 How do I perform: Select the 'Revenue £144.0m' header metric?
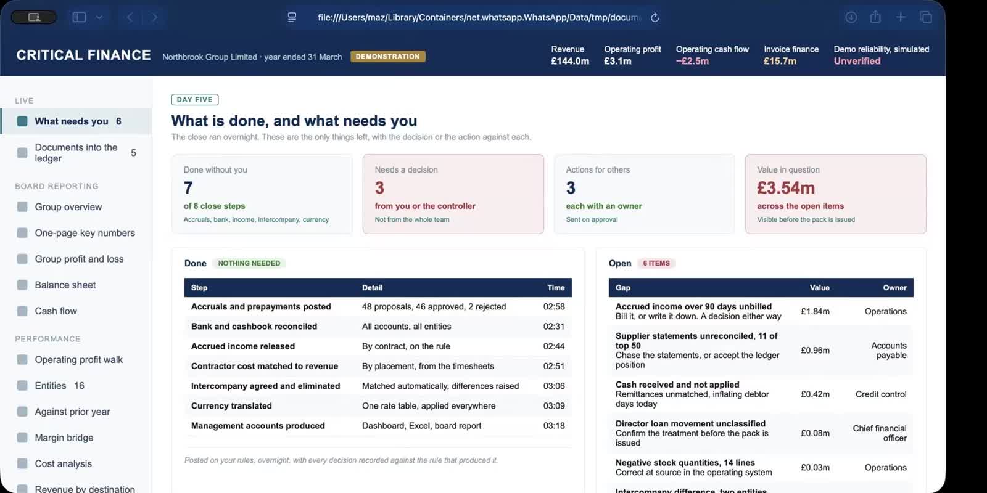point(570,55)
